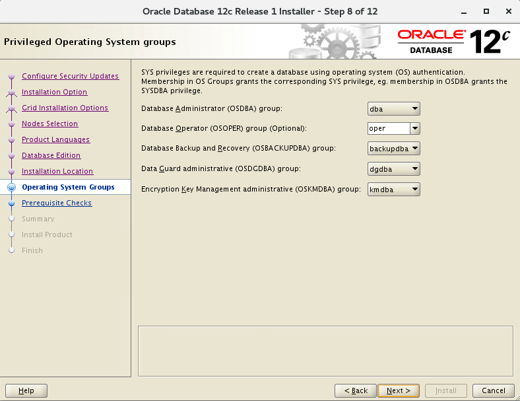Open the OSDBA group dropdown showing dba
This screenshot has height=401, width=520.
coord(394,109)
